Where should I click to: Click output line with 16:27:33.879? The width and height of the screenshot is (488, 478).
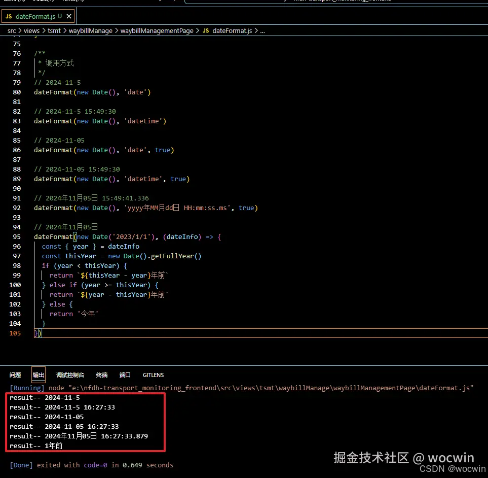point(79,436)
